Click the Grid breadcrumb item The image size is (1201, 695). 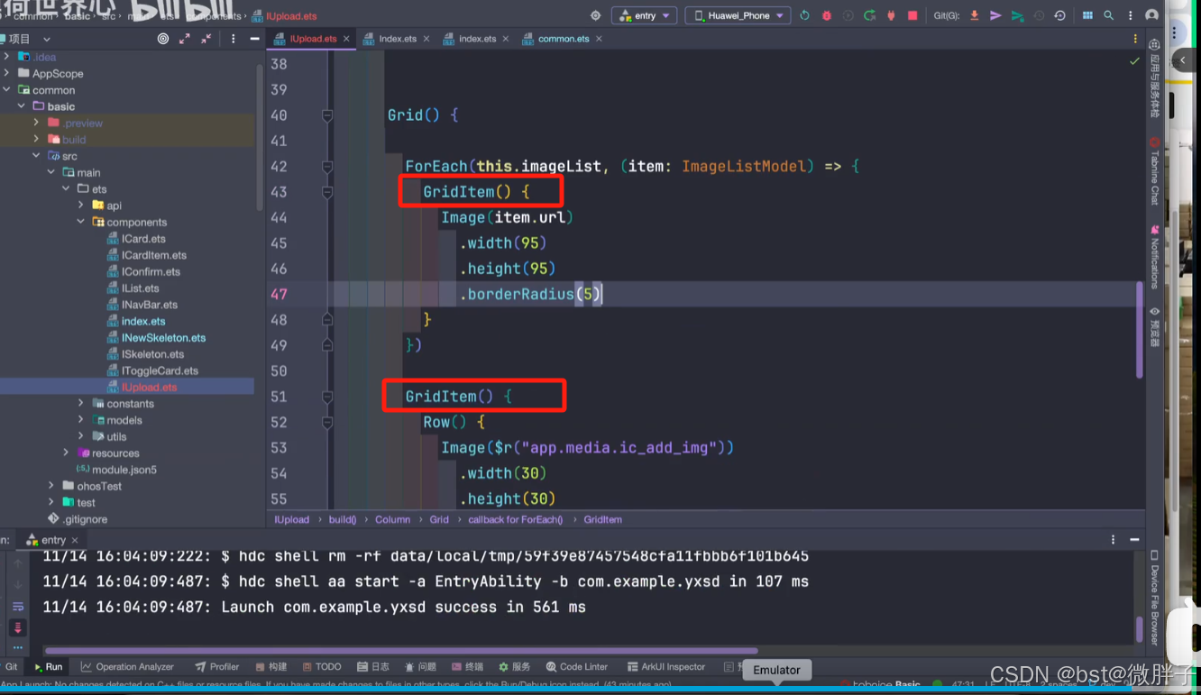[439, 519]
